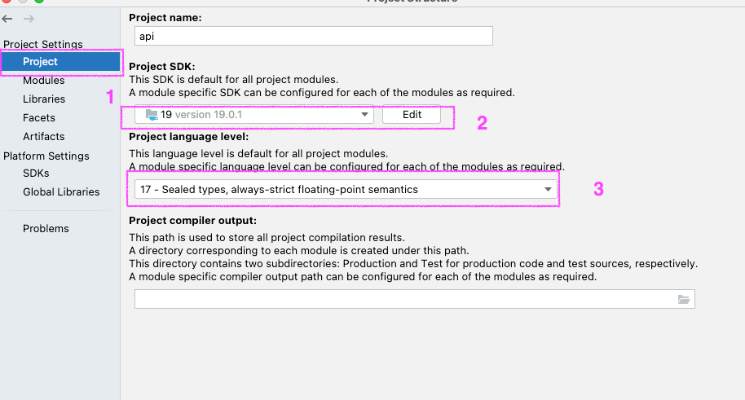
Task: Click the JDK folder icon in SDK selector
Action: point(152,115)
